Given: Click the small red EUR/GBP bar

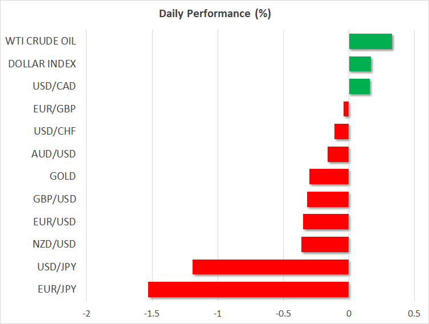Looking at the screenshot, I should pos(346,109).
